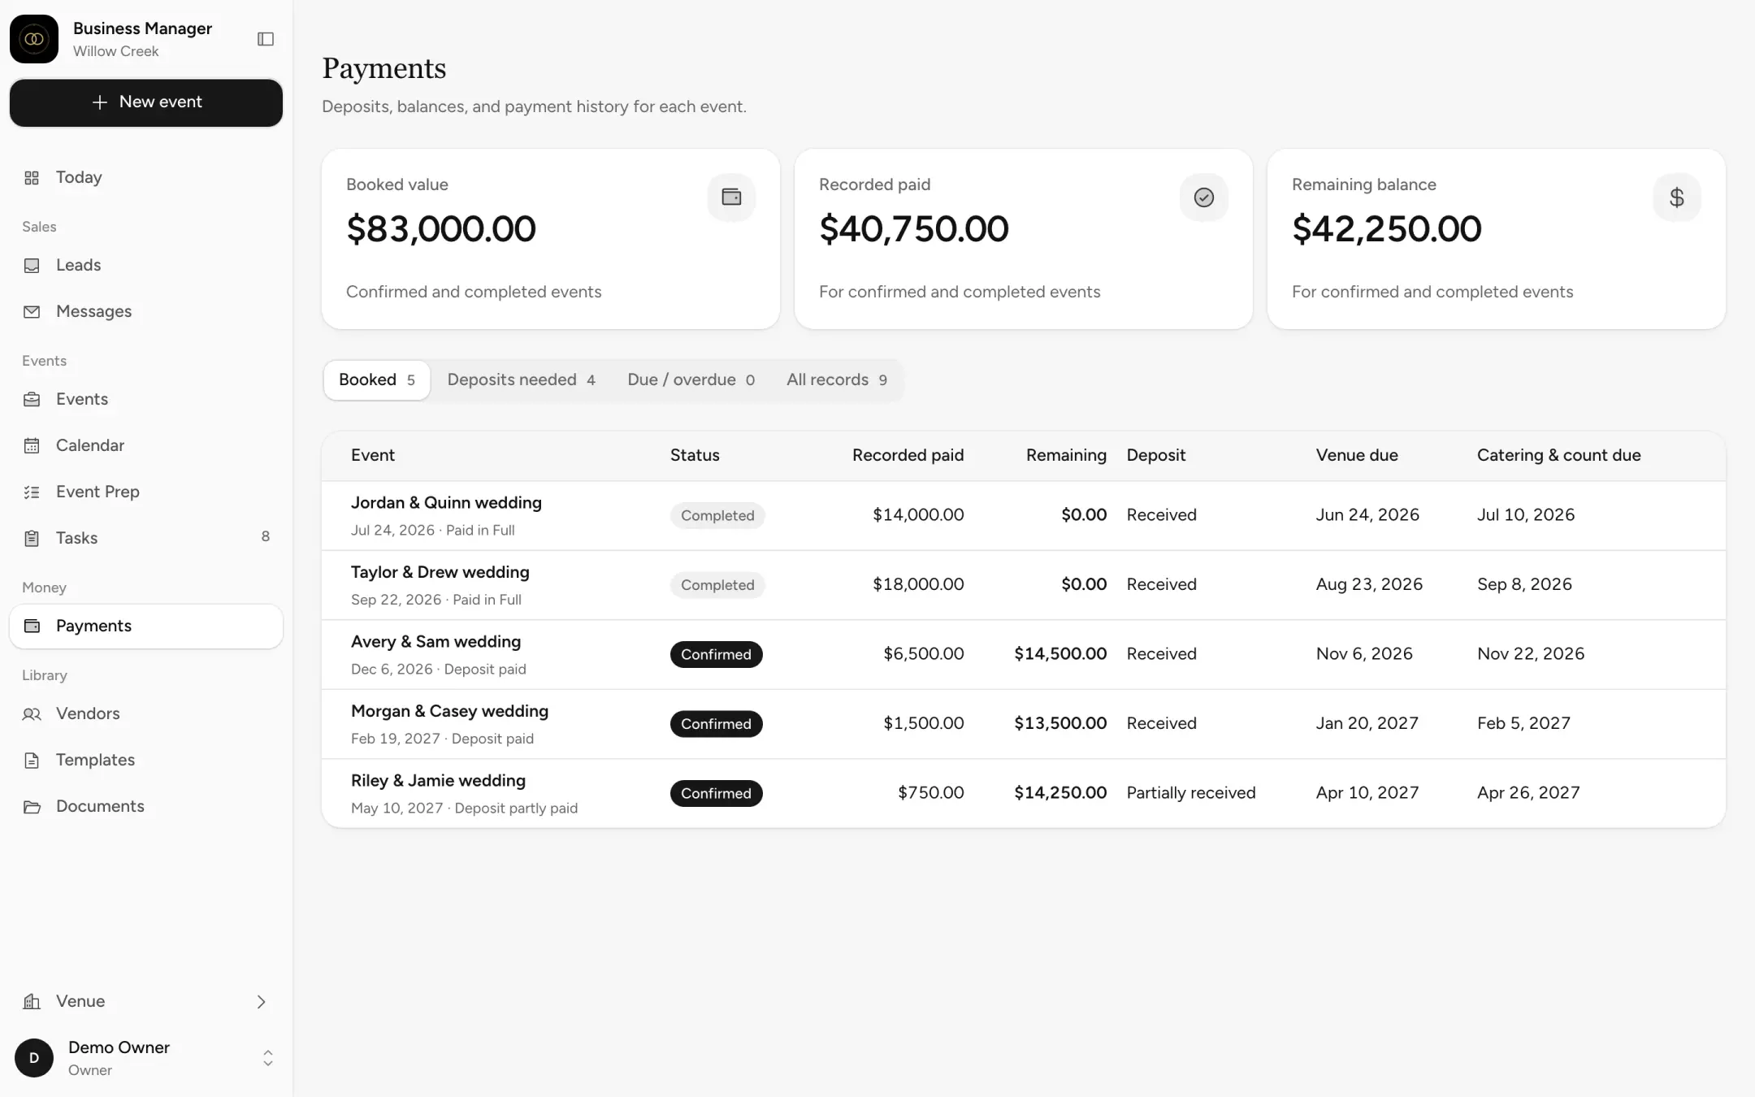Click Confirmed badge for Morgan & Casey
Screen dimensions: 1755x1097
coord(716,724)
